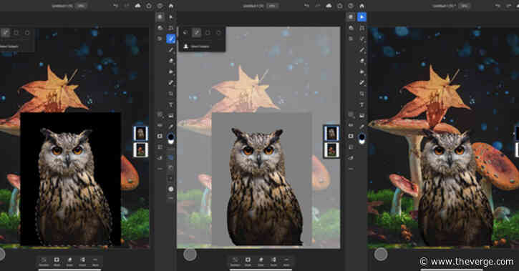
Task: Open three-dot more menu in left screen taskbar
Action: click(160, 169)
